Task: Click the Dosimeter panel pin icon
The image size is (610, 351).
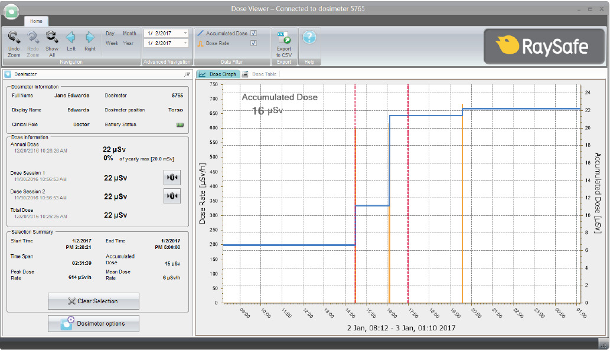Action: coord(188,74)
